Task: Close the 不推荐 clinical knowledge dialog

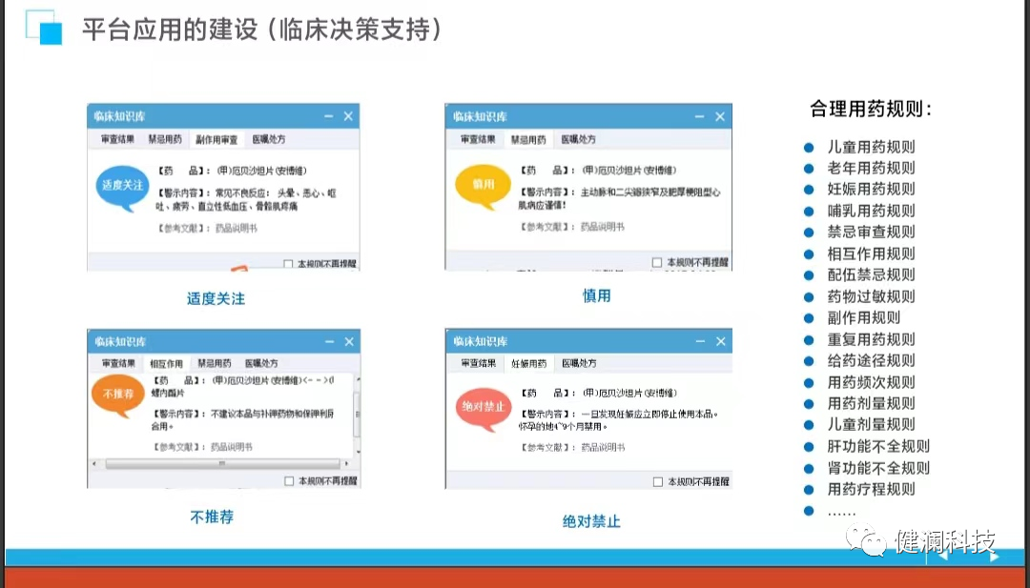Action: (349, 342)
